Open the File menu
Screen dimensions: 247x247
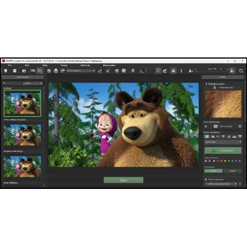click(x=10, y=65)
